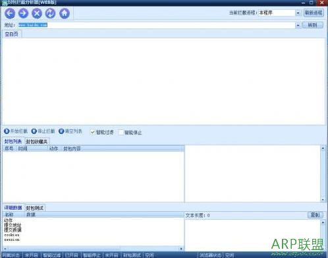Click the forward arrow navigation icon

click(x=23, y=13)
